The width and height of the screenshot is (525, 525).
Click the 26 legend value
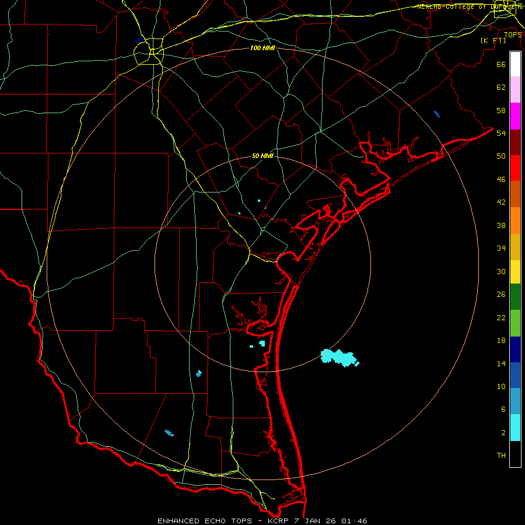pyautogui.click(x=501, y=294)
